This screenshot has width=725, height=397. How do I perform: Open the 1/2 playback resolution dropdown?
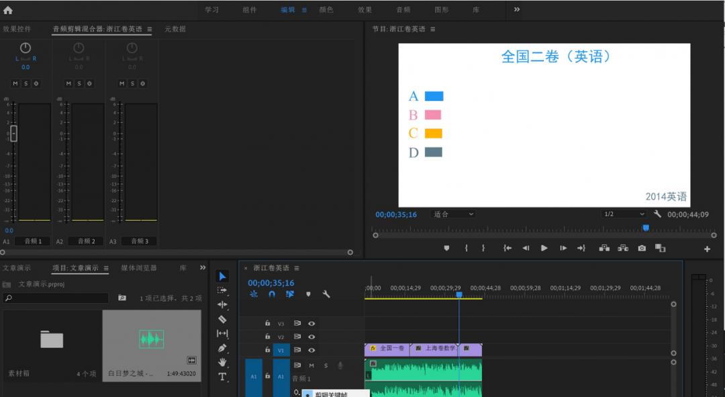click(624, 214)
